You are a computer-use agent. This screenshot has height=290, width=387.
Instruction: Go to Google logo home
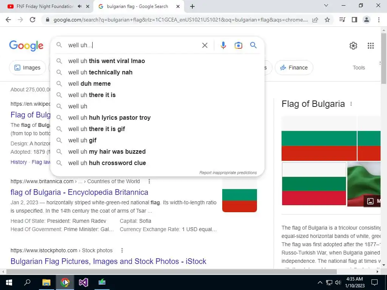point(26,46)
